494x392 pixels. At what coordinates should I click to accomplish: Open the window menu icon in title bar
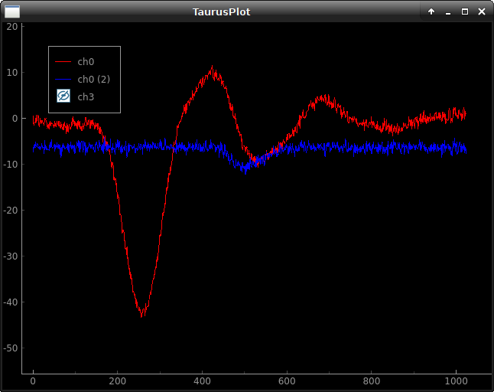click(x=12, y=11)
